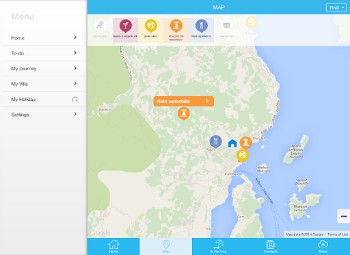Enable the Activities filter with tennis racket
The image size is (350, 255).
[100, 29]
